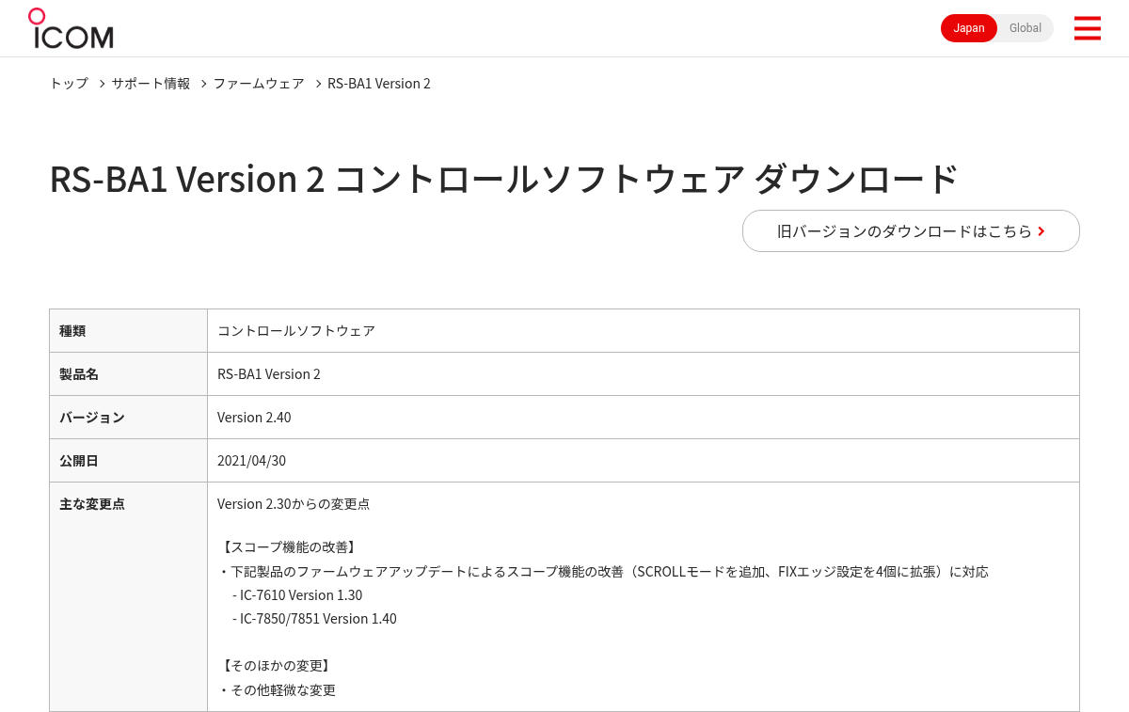Click the IC-7850/7851 Version 1.40 line
Screen dimensions: 1129x712
[x=314, y=619]
